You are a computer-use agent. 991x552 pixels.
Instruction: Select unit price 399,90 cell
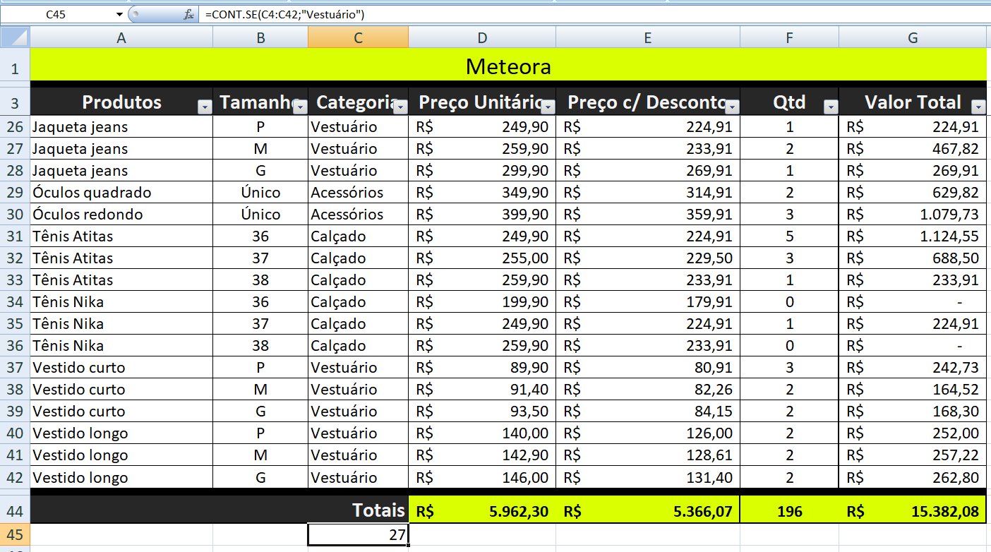point(482,215)
